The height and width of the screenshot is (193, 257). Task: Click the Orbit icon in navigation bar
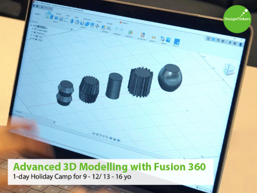pos(93,133)
